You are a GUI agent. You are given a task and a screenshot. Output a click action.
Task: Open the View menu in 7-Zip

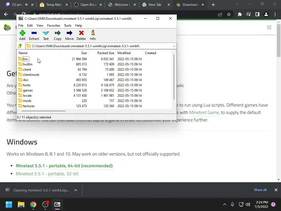40,26
